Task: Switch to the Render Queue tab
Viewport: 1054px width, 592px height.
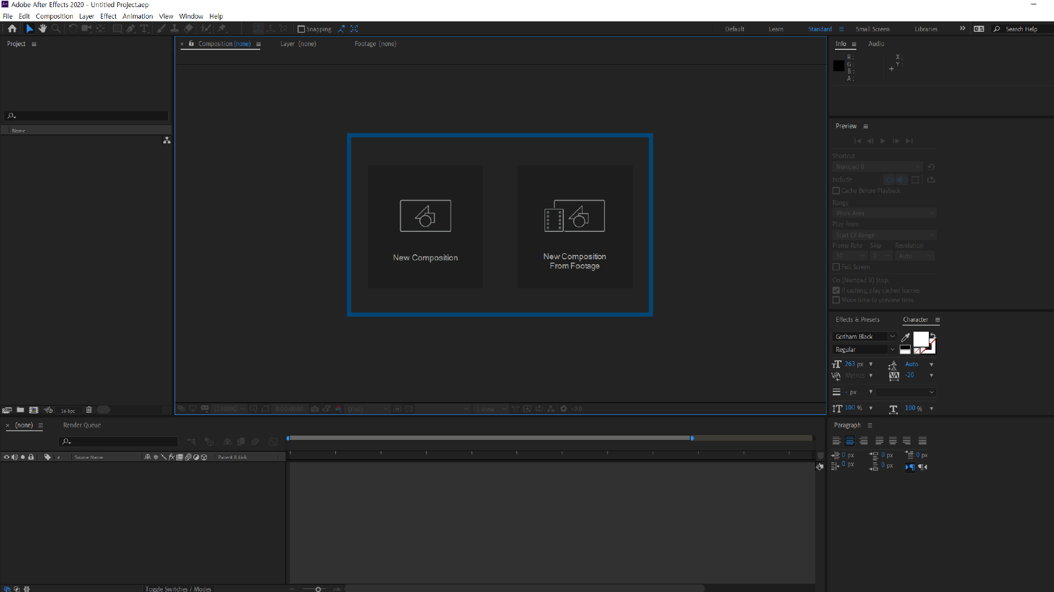Action: pyautogui.click(x=82, y=425)
